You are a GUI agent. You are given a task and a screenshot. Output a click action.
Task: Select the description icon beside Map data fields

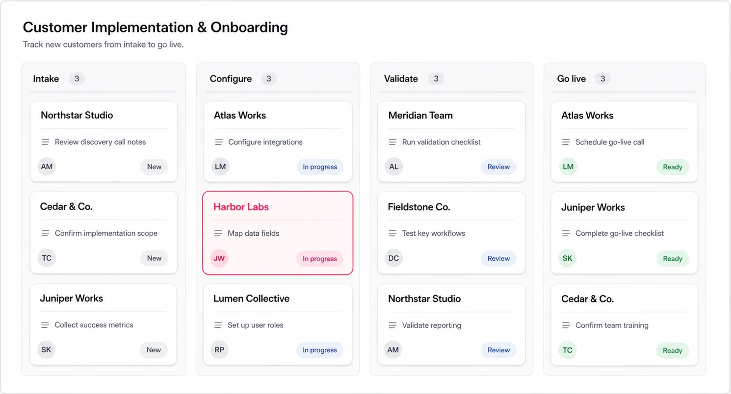[x=218, y=233]
